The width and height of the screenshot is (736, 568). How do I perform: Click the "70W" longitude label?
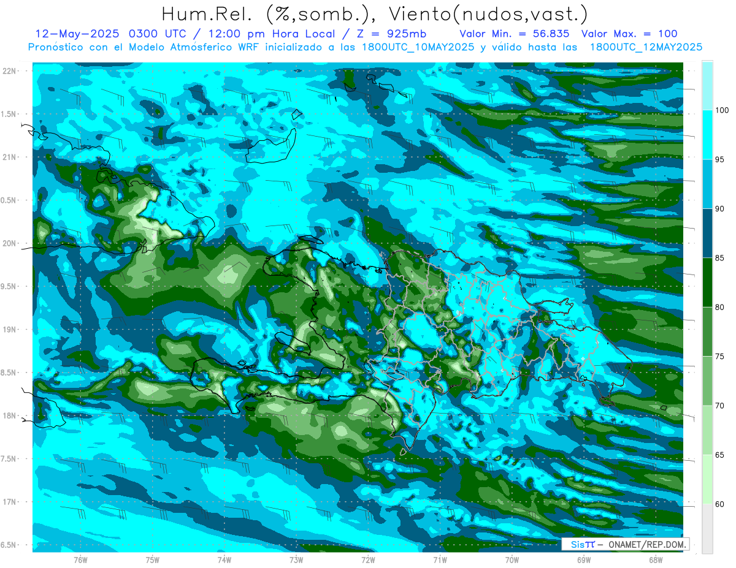pos(512,560)
